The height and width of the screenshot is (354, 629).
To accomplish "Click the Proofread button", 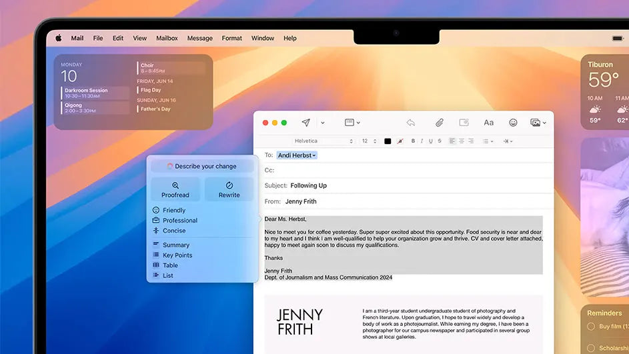I will [175, 189].
